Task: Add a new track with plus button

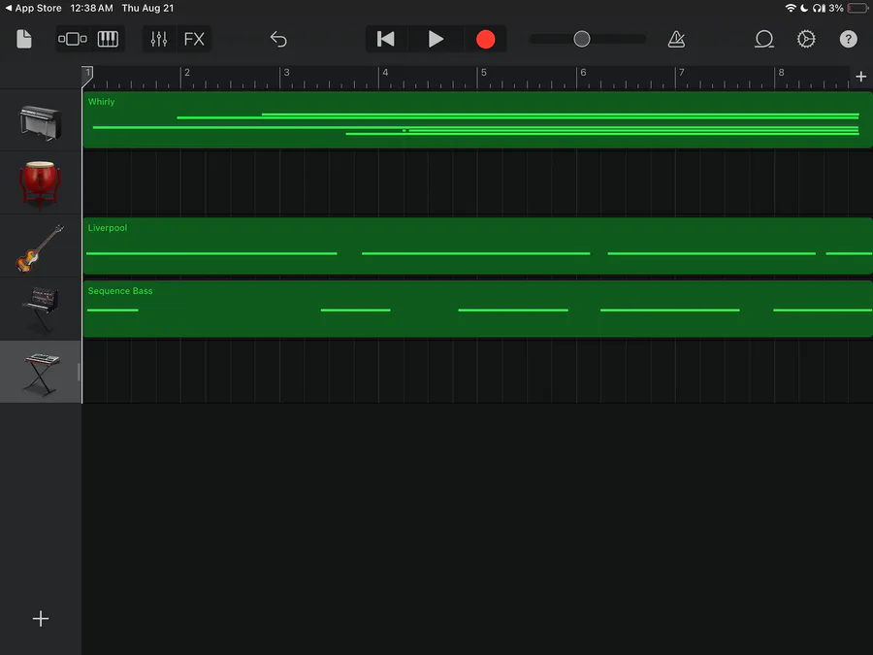Action: tap(41, 618)
